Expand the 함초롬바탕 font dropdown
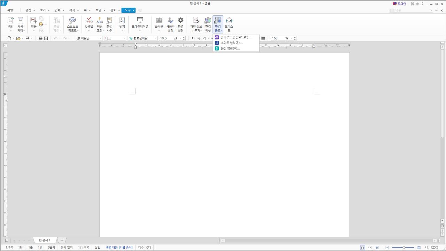The height and width of the screenshot is (251, 446). pos(156,38)
